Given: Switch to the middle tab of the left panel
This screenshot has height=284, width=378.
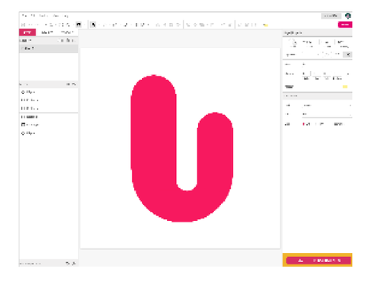Looking at the screenshot, I should click(47, 32).
